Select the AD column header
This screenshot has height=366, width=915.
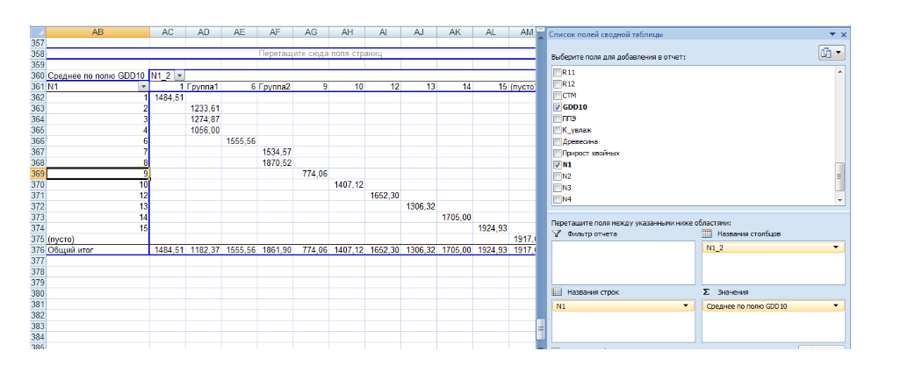203,32
